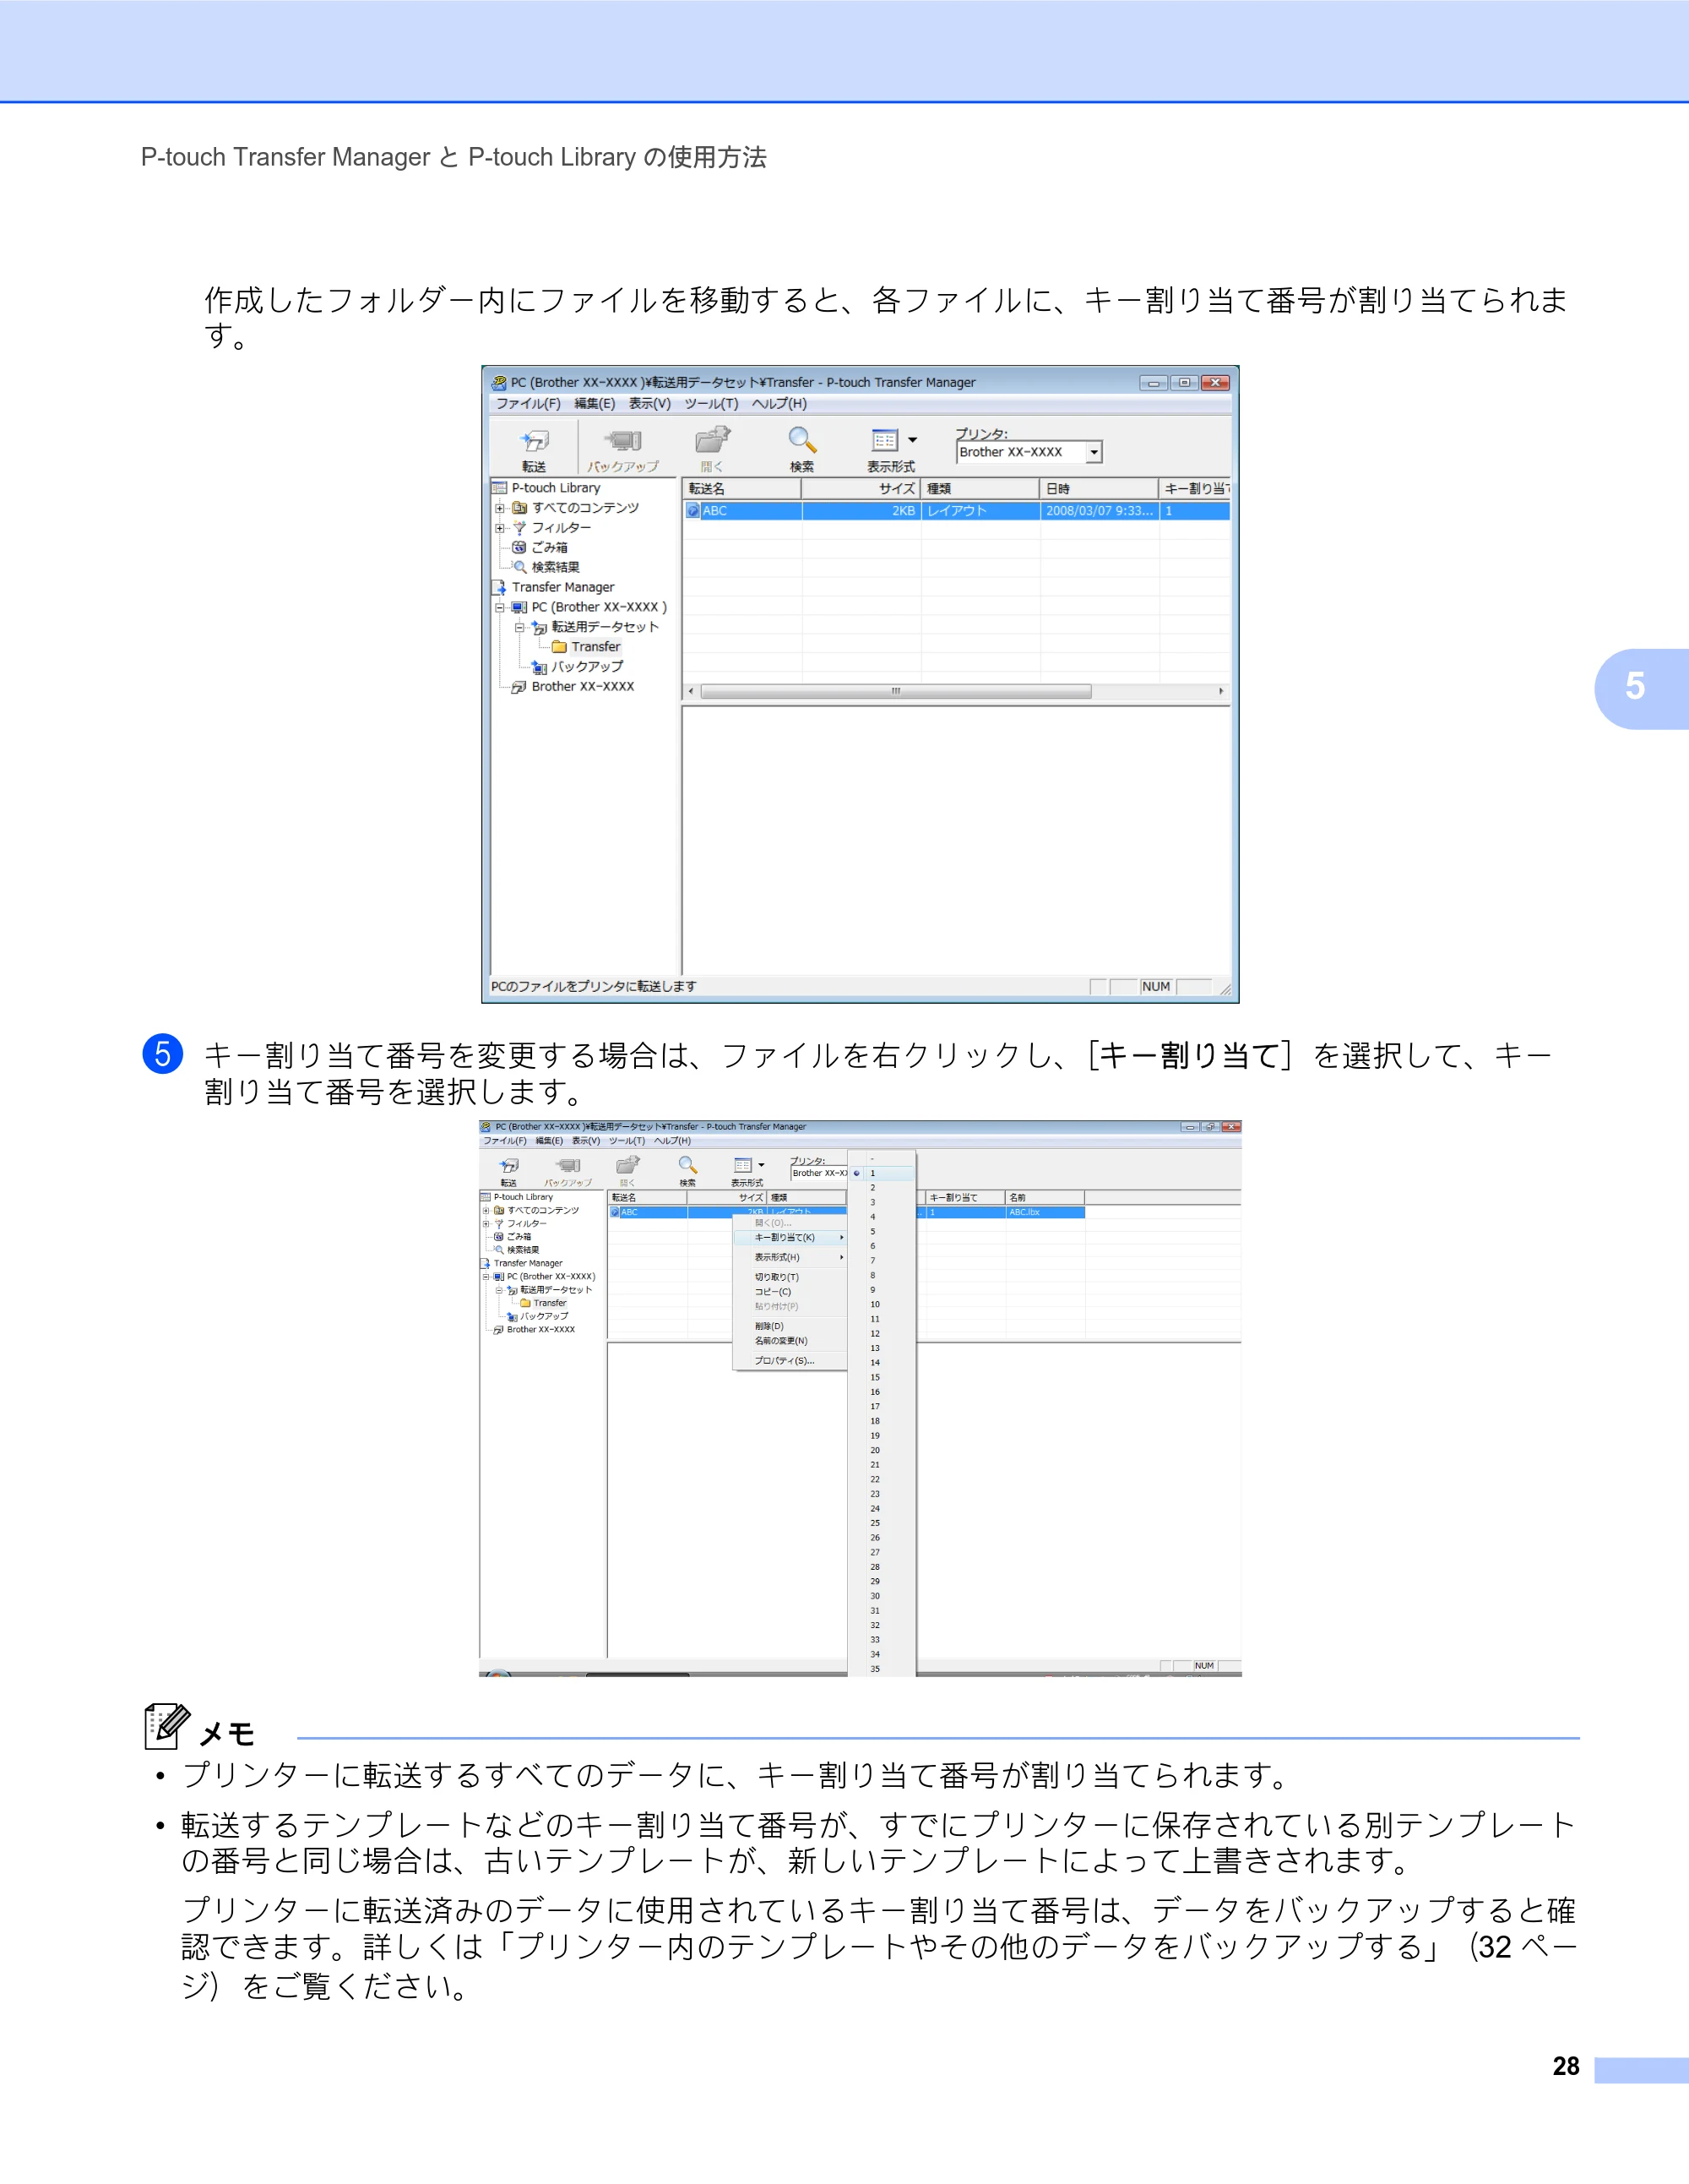Collapse PC (Brother XX-XXXX) in upper screenshot

click(500, 607)
